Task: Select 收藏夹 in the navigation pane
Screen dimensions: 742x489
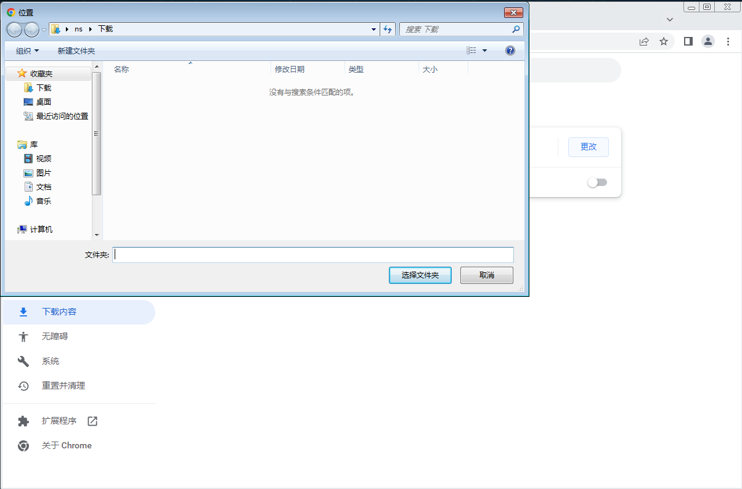Action: pos(41,73)
